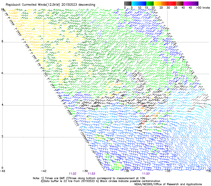Click the '25' legend scale label

click(161, 8)
